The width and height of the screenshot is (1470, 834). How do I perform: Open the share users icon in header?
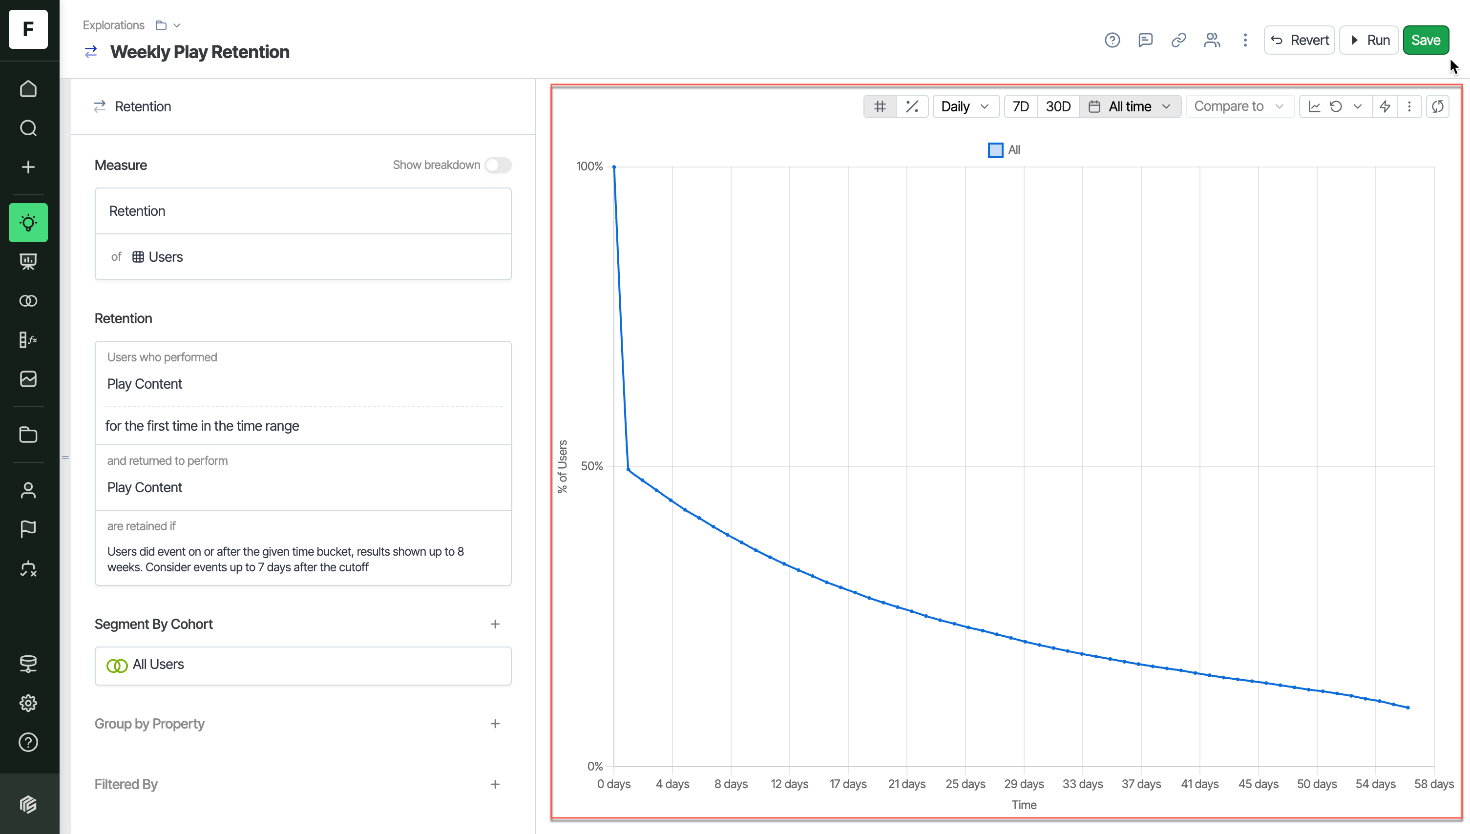tap(1212, 40)
